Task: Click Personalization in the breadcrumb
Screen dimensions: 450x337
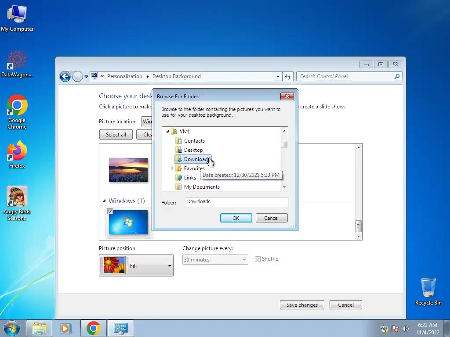Action: click(x=124, y=76)
